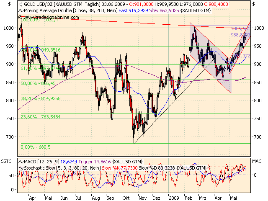Click the 2009 marker on the time axis
This screenshot has width=268, height=201.
coord(173,196)
